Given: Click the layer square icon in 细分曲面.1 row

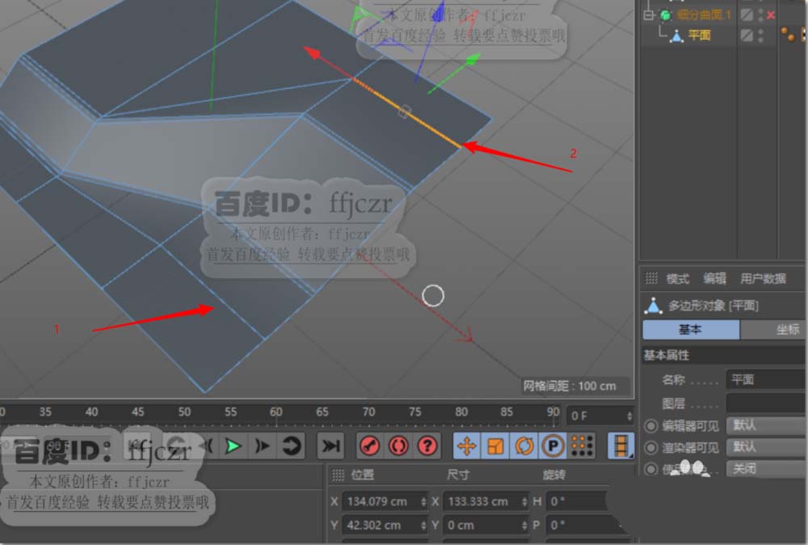Looking at the screenshot, I should click(747, 15).
